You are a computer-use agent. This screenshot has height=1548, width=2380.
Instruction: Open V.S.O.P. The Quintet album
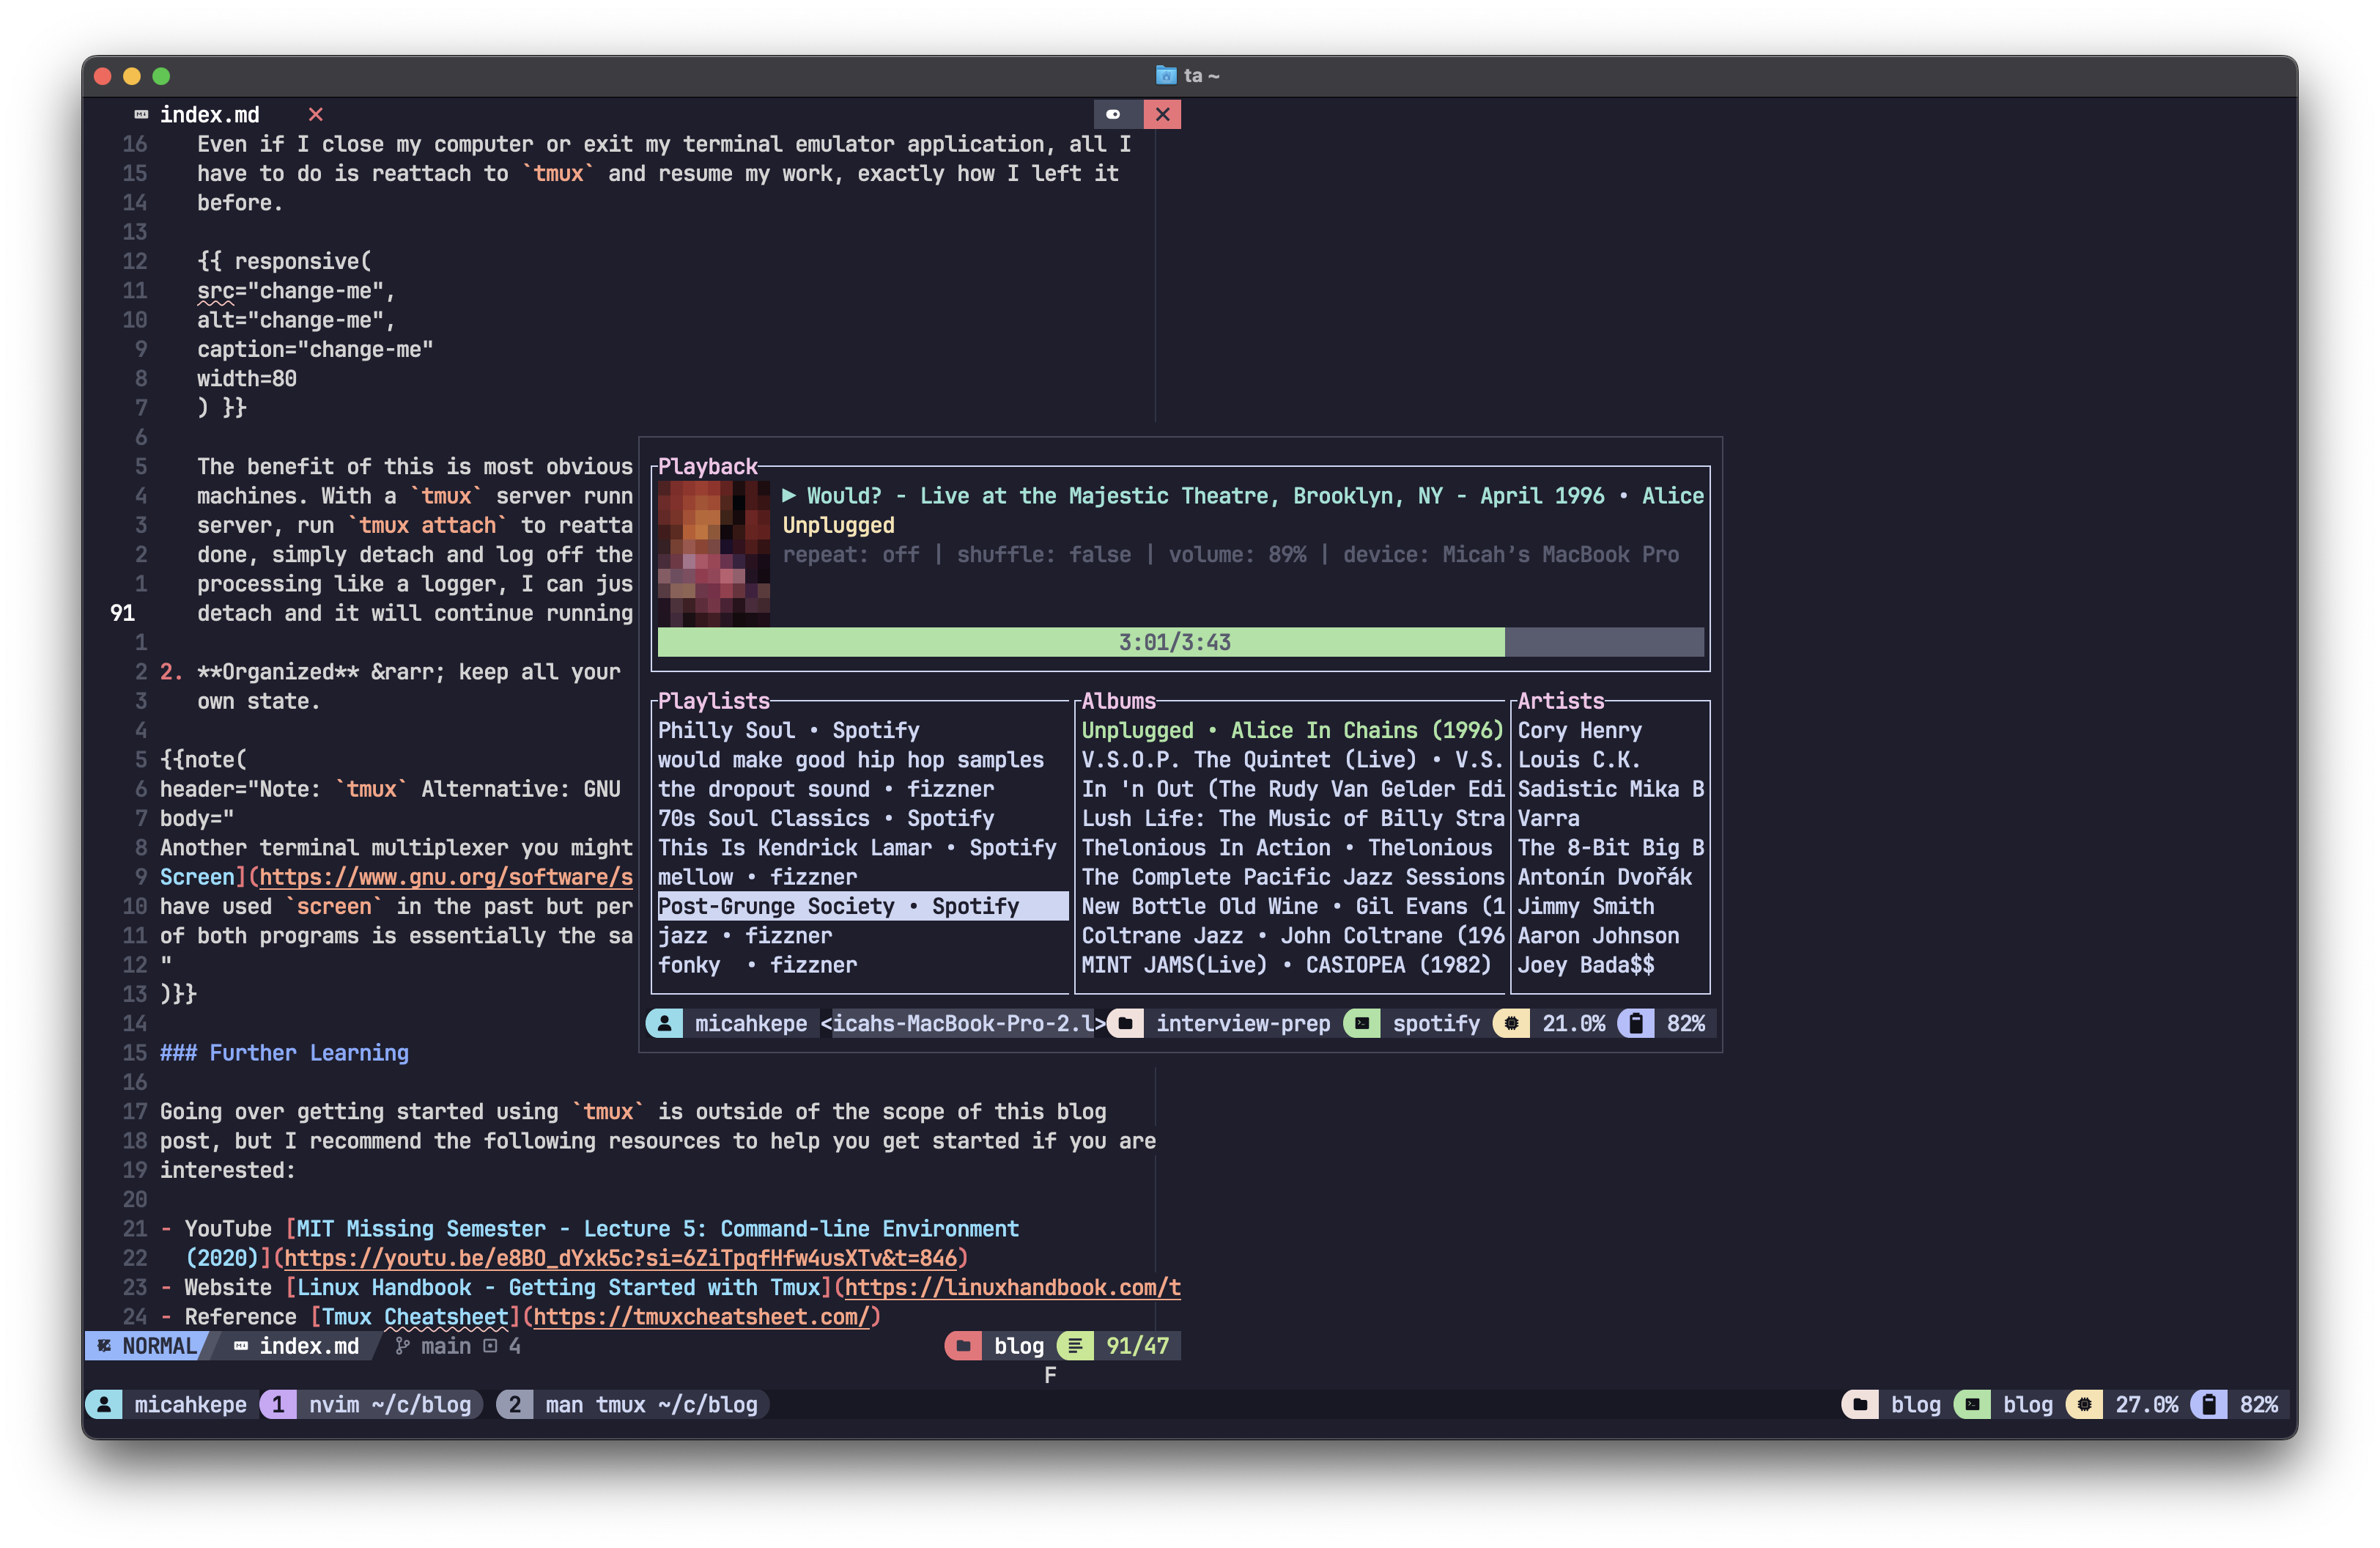click(x=1292, y=759)
